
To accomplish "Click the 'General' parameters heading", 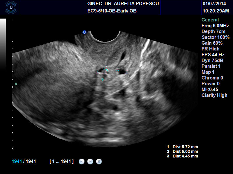I will 210,20.
